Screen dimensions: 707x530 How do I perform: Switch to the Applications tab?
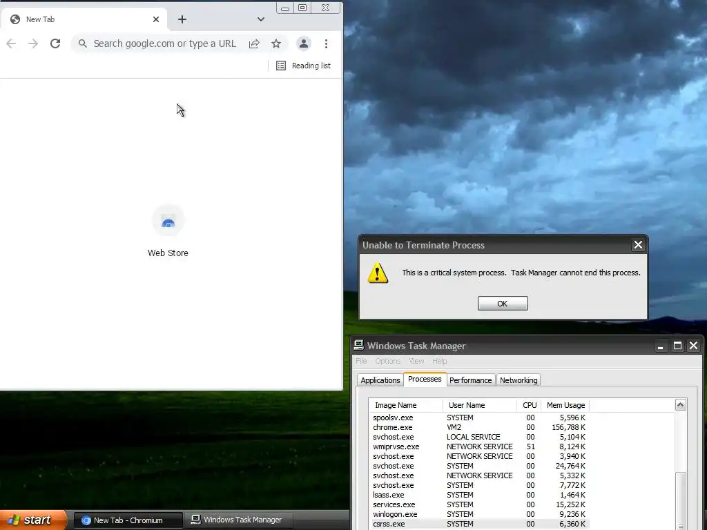[x=380, y=380]
